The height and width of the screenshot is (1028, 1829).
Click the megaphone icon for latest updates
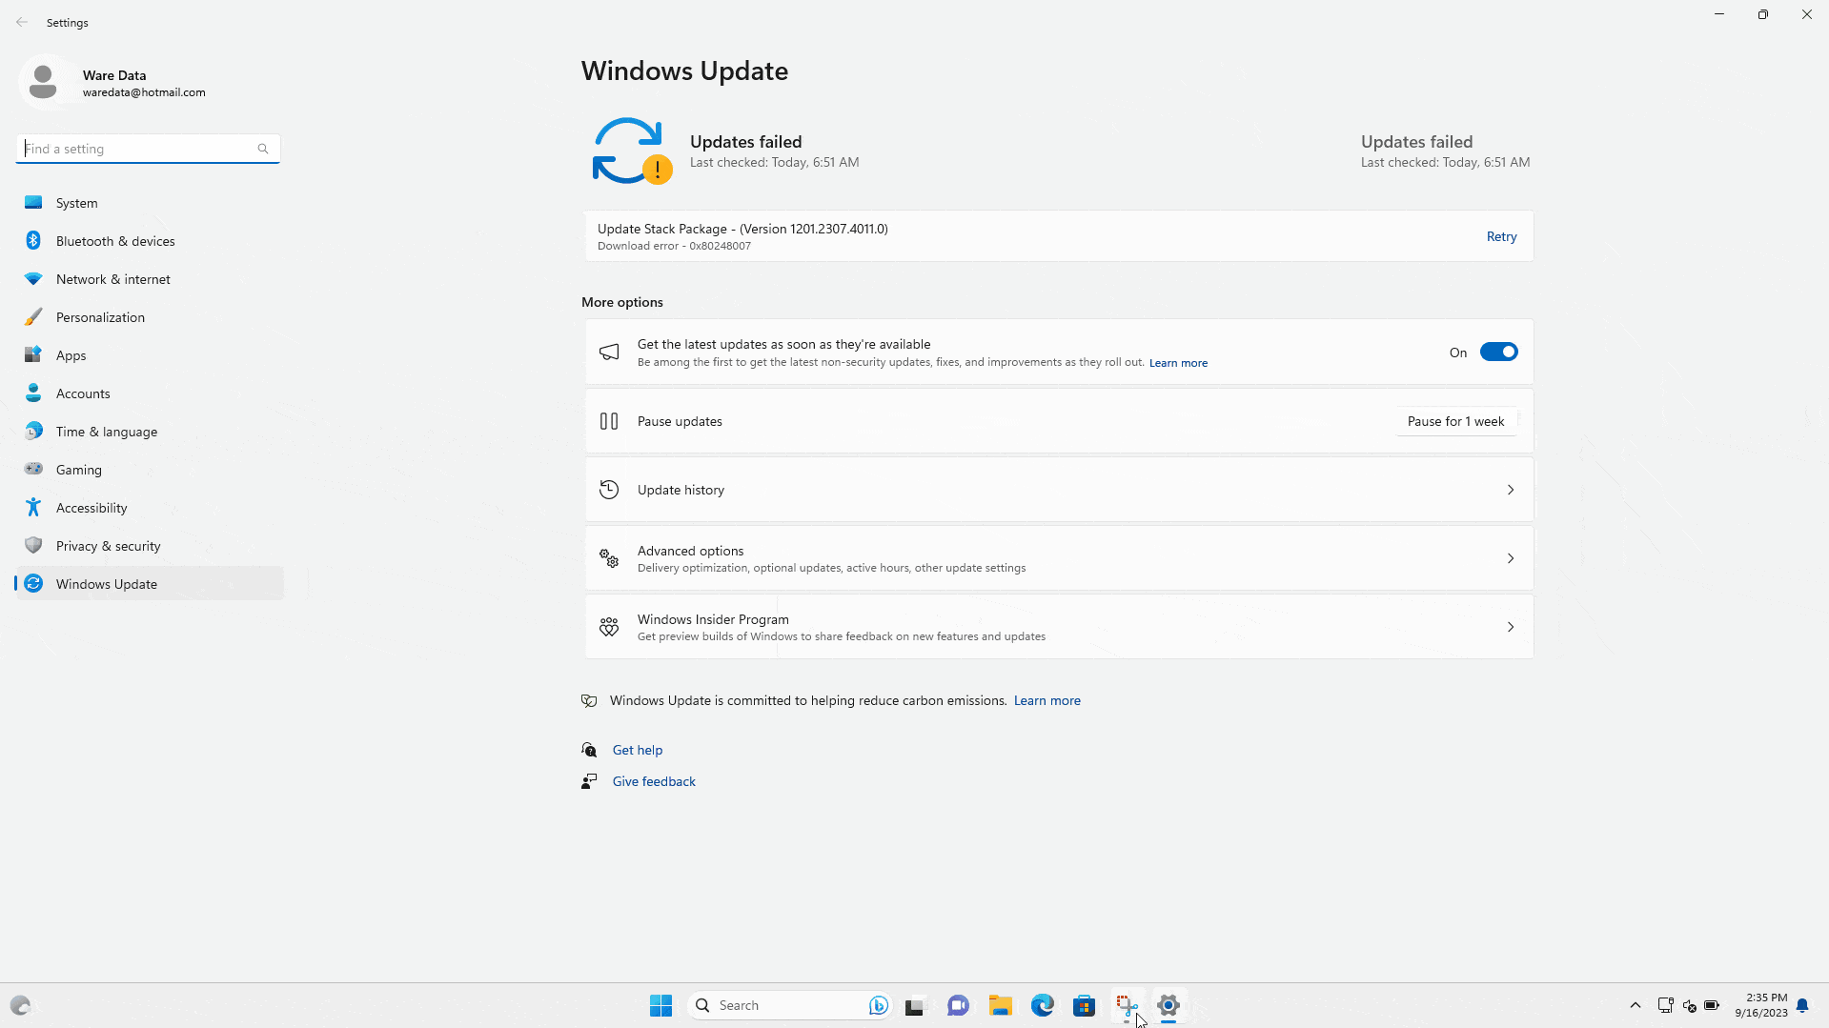[609, 353]
